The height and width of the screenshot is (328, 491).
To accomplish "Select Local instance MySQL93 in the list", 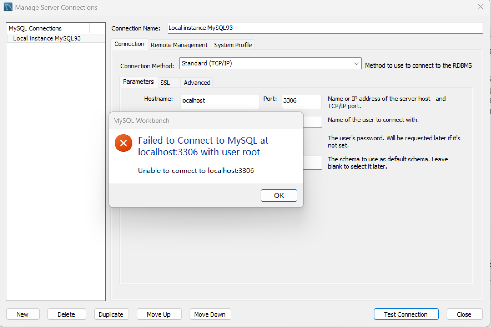I will 47,38.
